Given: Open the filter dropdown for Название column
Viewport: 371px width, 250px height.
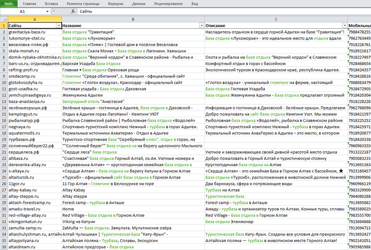Looking at the screenshot, I should click(x=201, y=26).
